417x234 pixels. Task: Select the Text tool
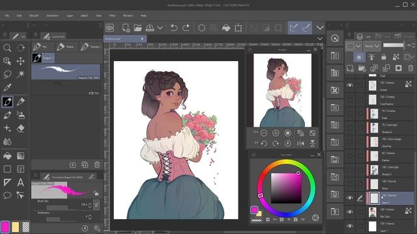coord(20,182)
